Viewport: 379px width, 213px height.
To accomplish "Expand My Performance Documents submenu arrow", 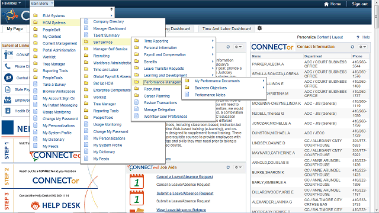I will [263, 81].
